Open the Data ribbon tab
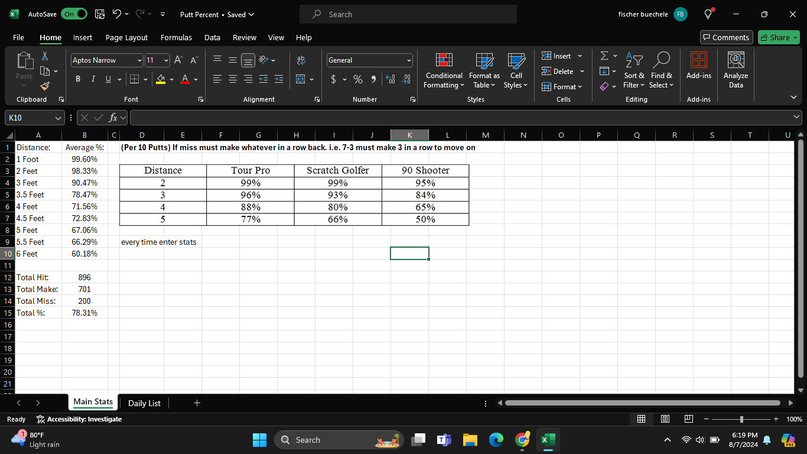This screenshot has width=807, height=454. coord(212,37)
